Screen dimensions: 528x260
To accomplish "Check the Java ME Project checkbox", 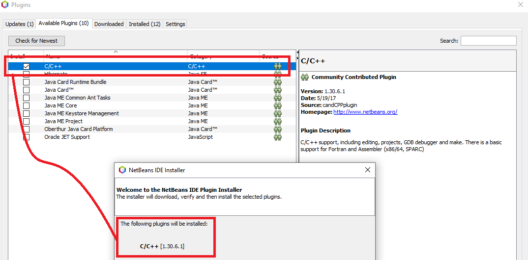I will (x=26, y=121).
